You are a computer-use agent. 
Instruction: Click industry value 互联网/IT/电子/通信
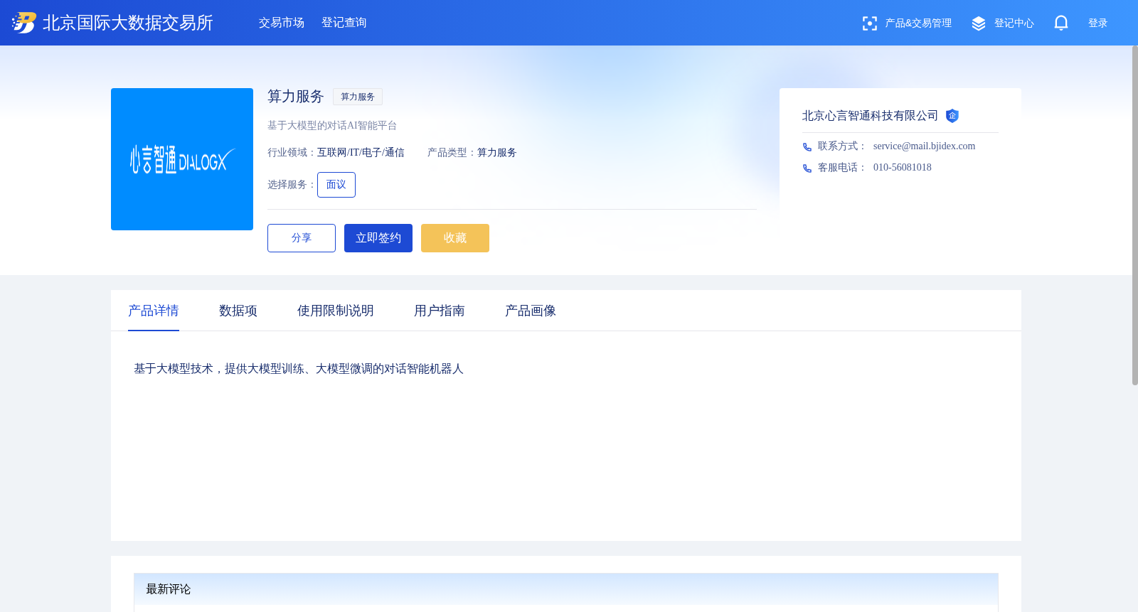pyautogui.click(x=361, y=152)
